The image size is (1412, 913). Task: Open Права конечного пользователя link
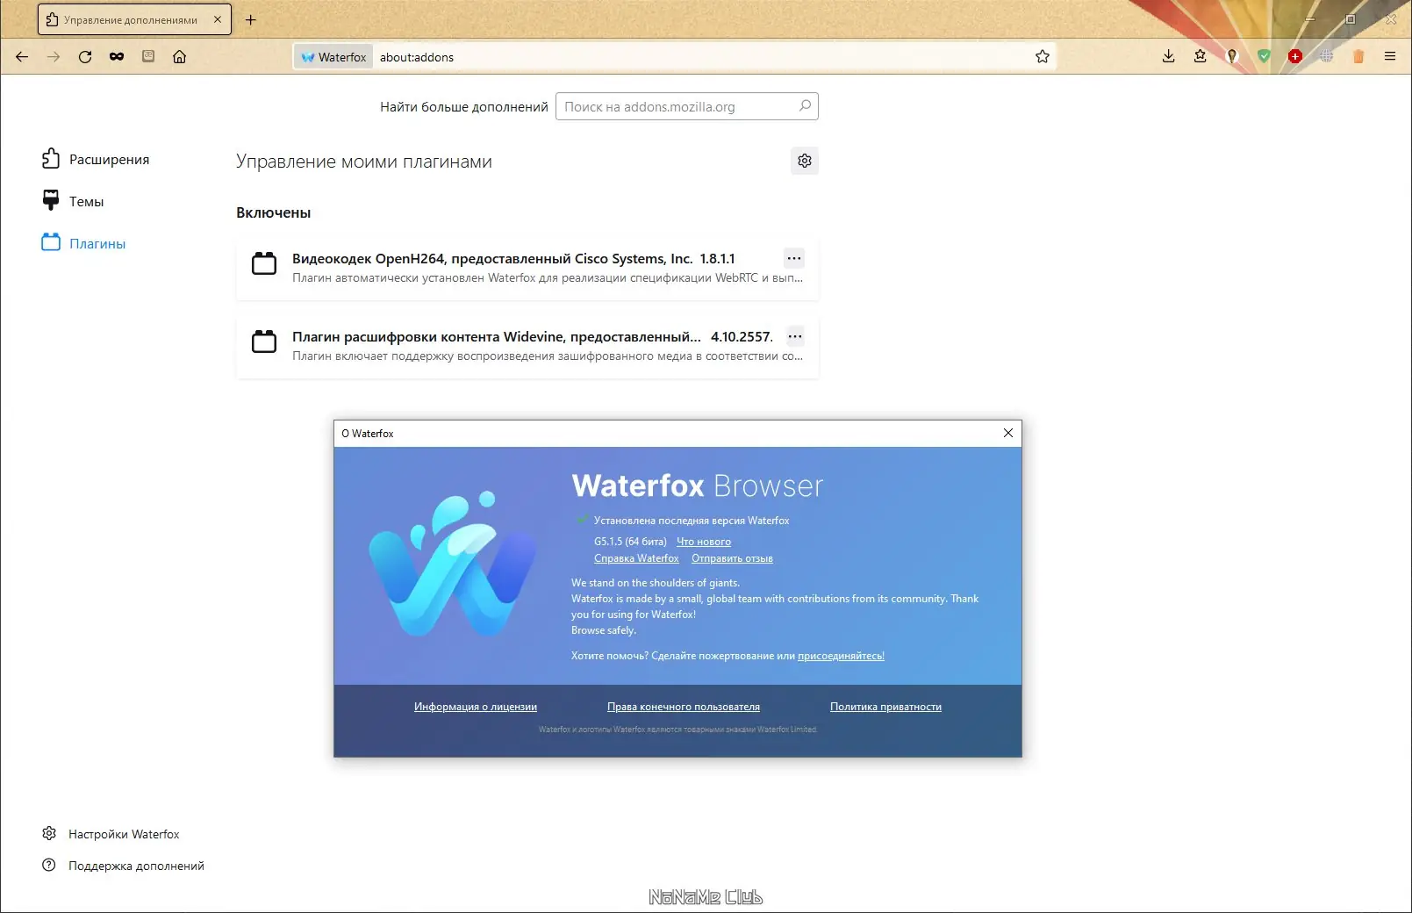pos(684,707)
